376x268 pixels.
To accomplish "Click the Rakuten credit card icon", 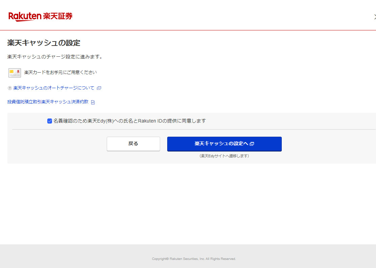I will point(15,73).
